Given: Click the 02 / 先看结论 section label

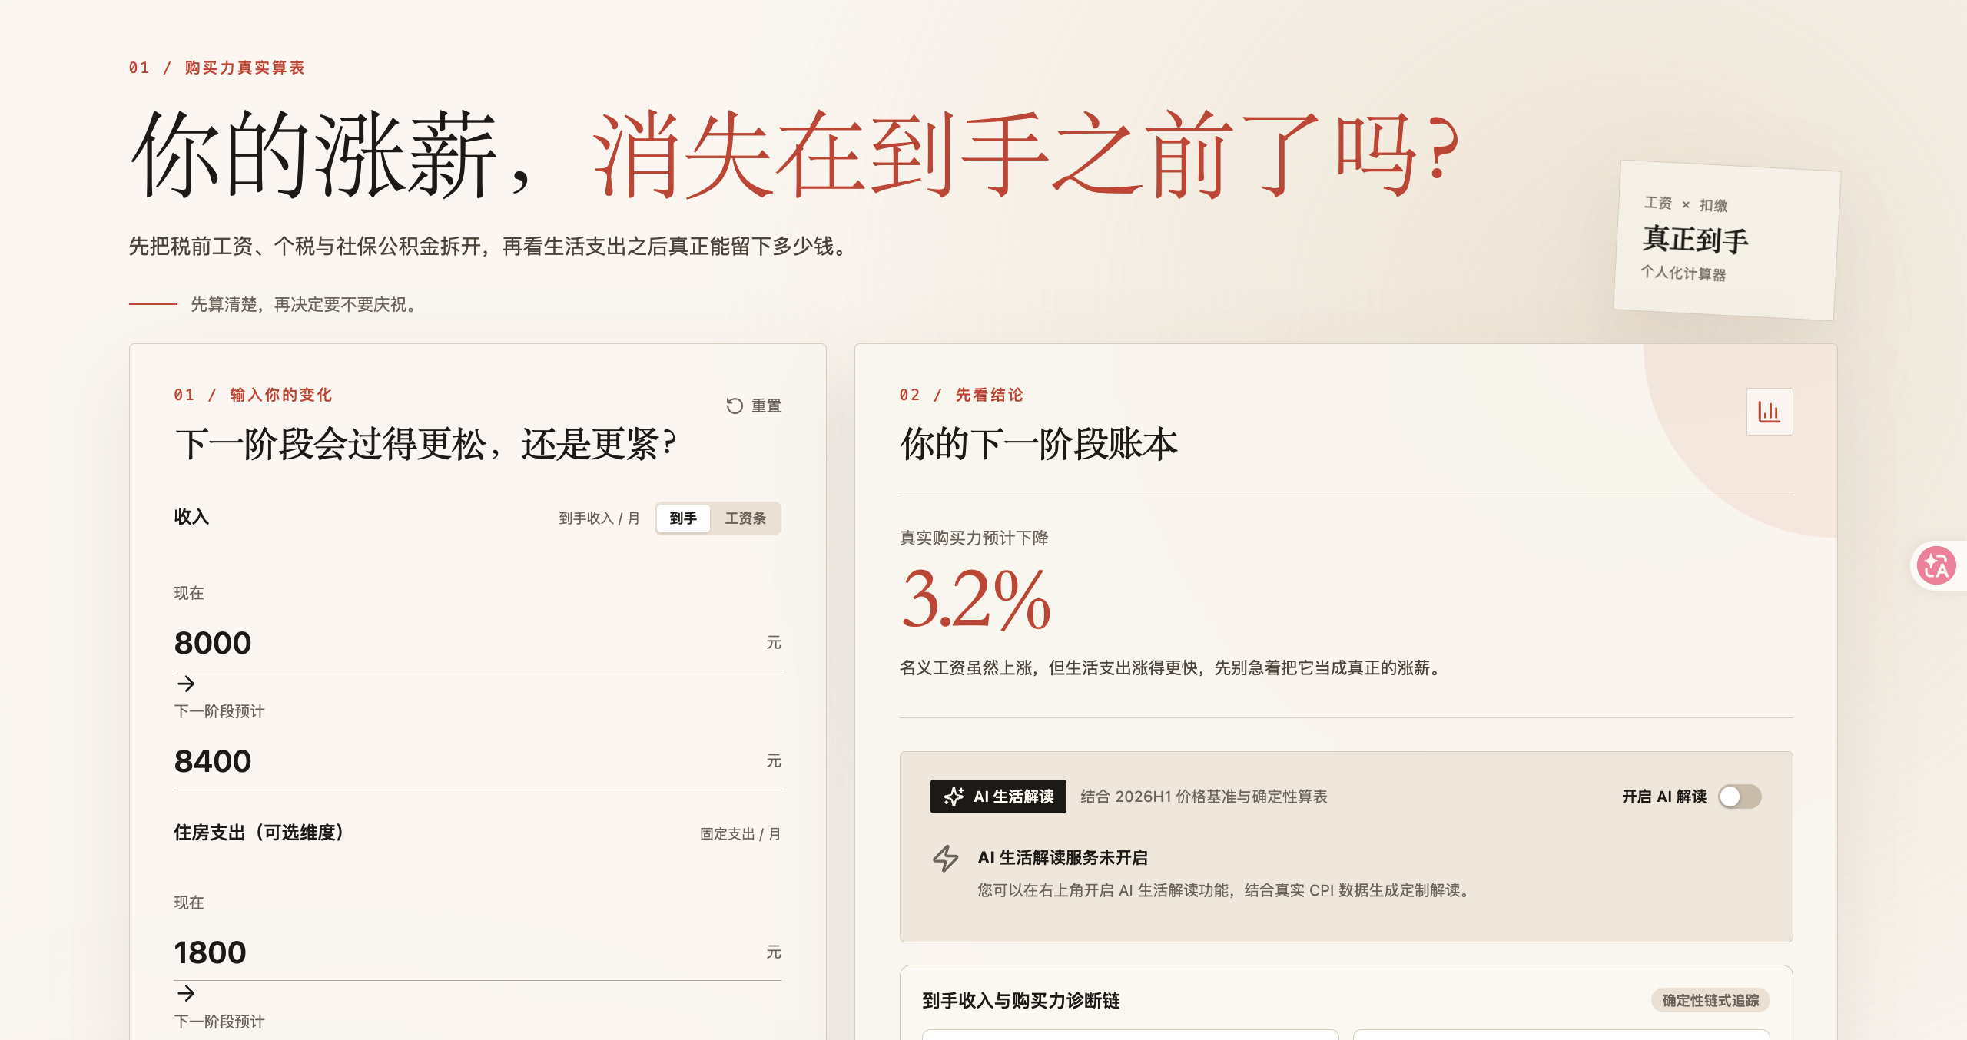Looking at the screenshot, I should pyautogui.click(x=961, y=395).
